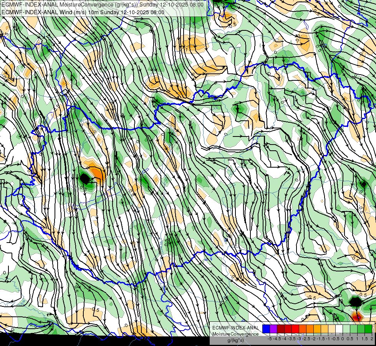The width and height of the screenshot is (376, 346).
Task: Click the -3.5 tick label in legend
Action: point(292,339)
